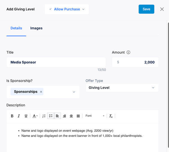Center-align the description text

click(71, 116)
